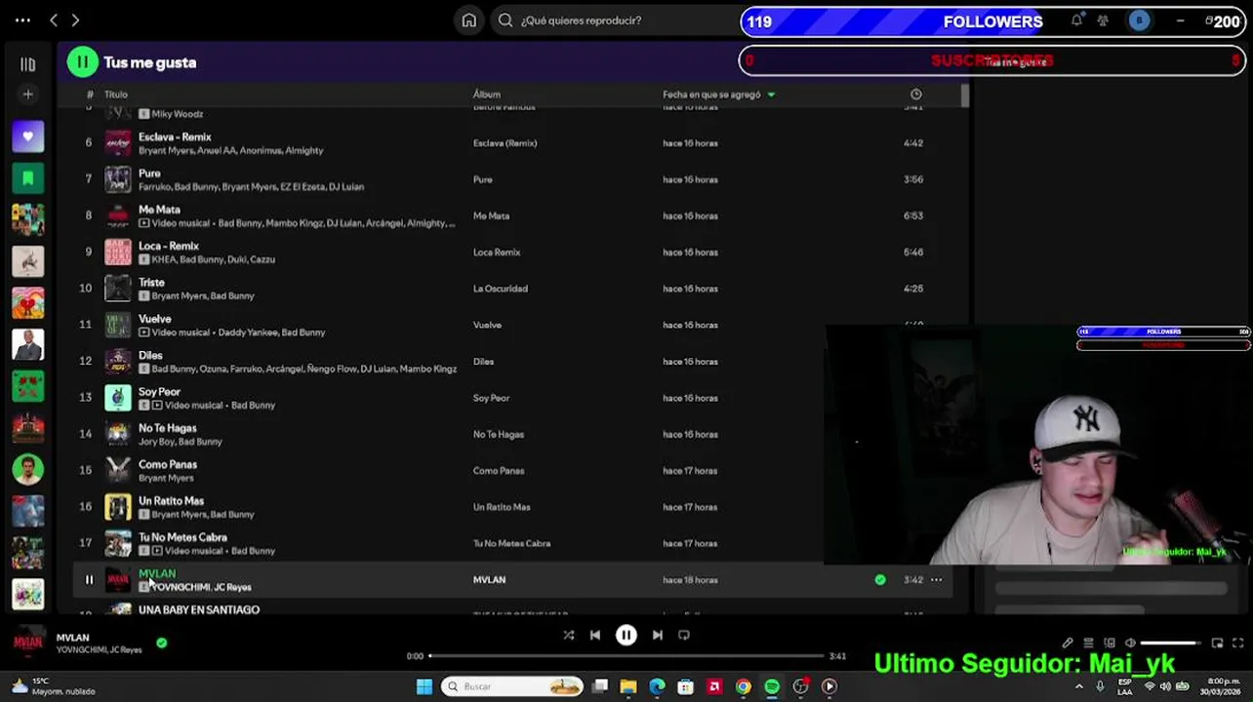Open 'Bryant Myers' artist under Como Panas
This screenshot has height=702, width=1253.
coord(166,478)
